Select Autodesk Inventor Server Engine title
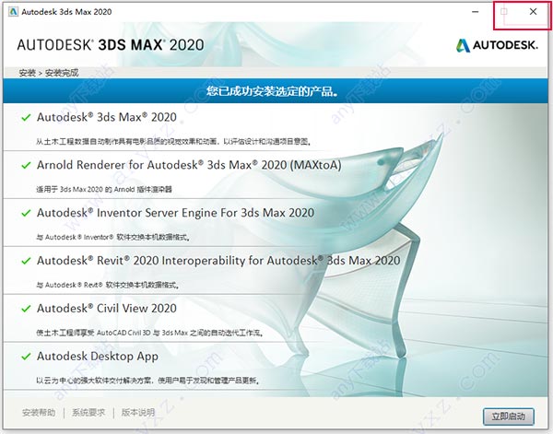This screenshot has width=553, height=434. tap(175, 213)
